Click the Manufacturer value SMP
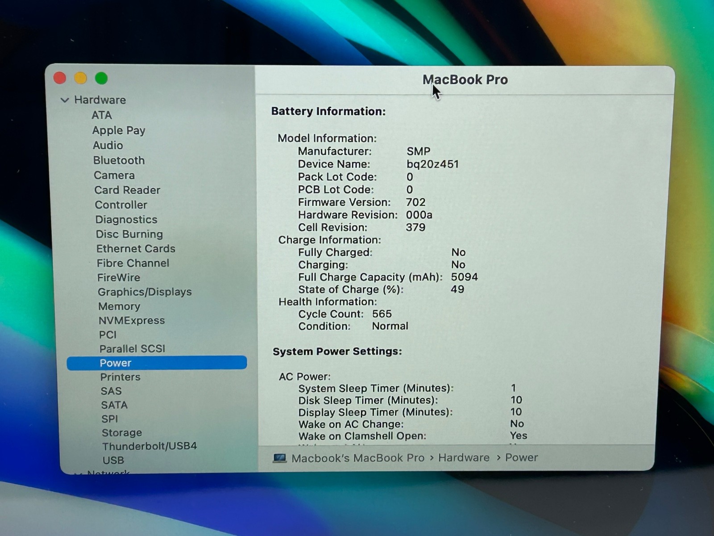 point(418,151)
